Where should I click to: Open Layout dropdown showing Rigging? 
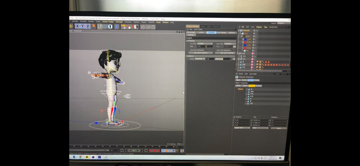click(x=283, y=23)
